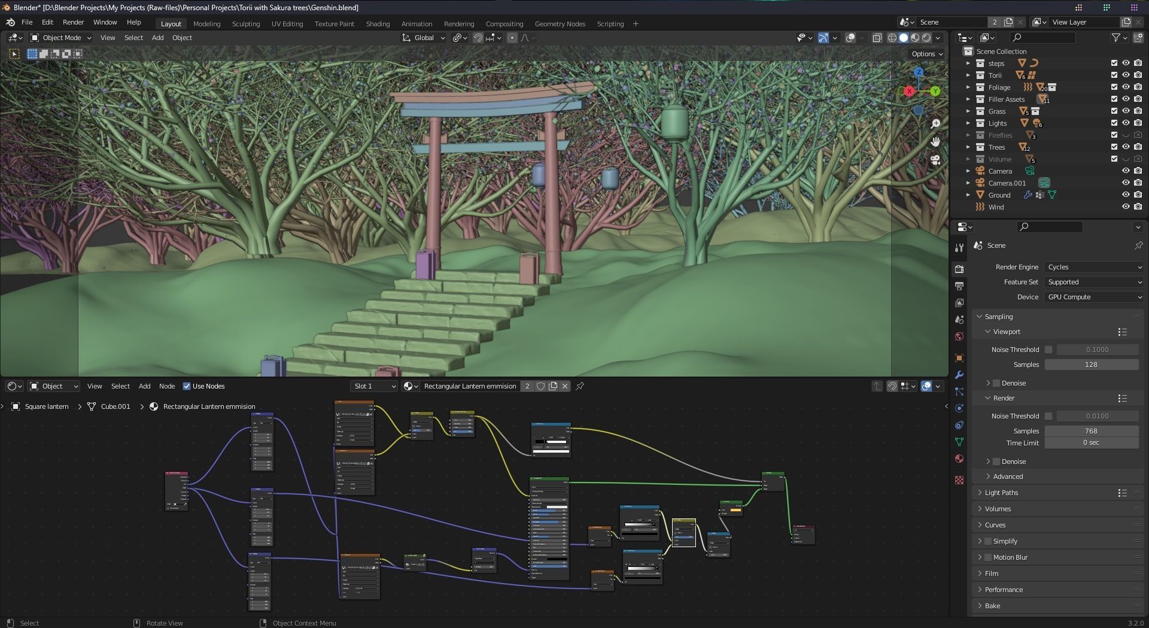Disable rendering for Wind object
Screen dimensions: 1149x628
(1138, 207)
